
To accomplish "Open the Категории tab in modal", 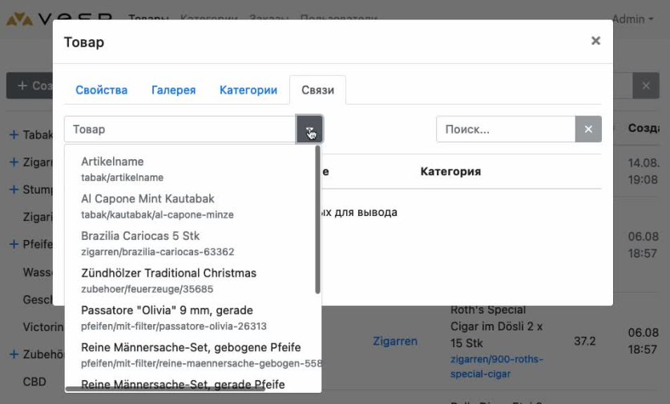I will (248, 90).
